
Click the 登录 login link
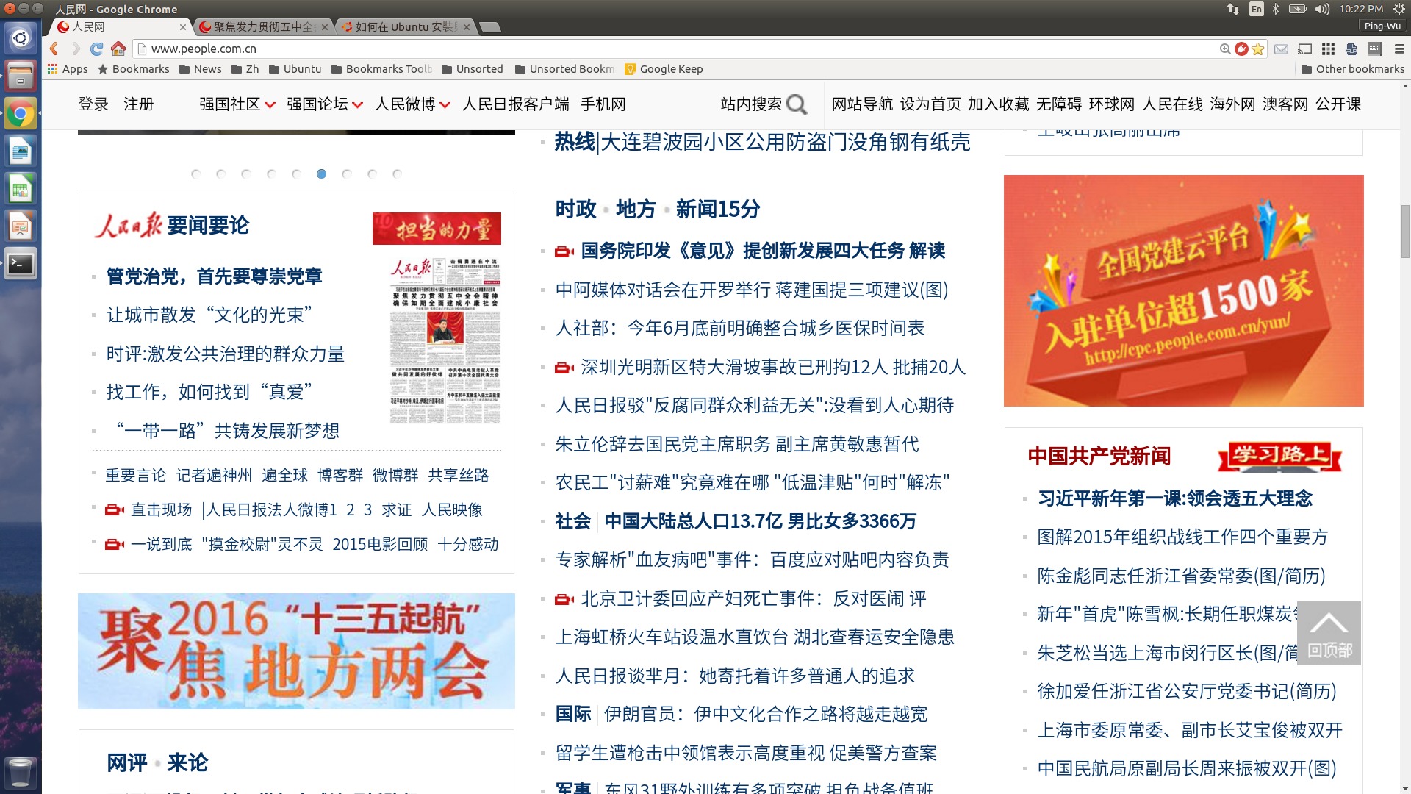93,104
